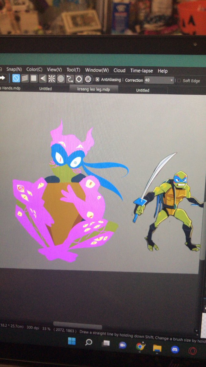The height and width of the screenshot is (367, 206).
Task: Open the Time-lapse menu
Action: point(142,71)
